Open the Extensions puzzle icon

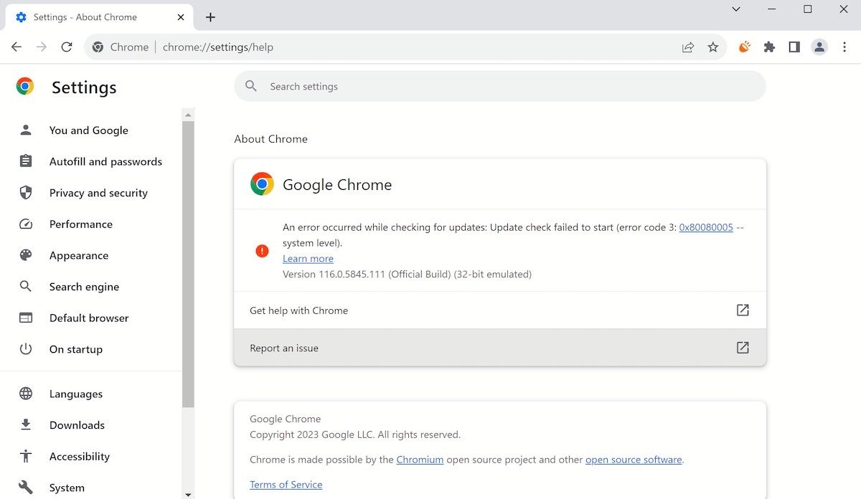click(769, 47)
